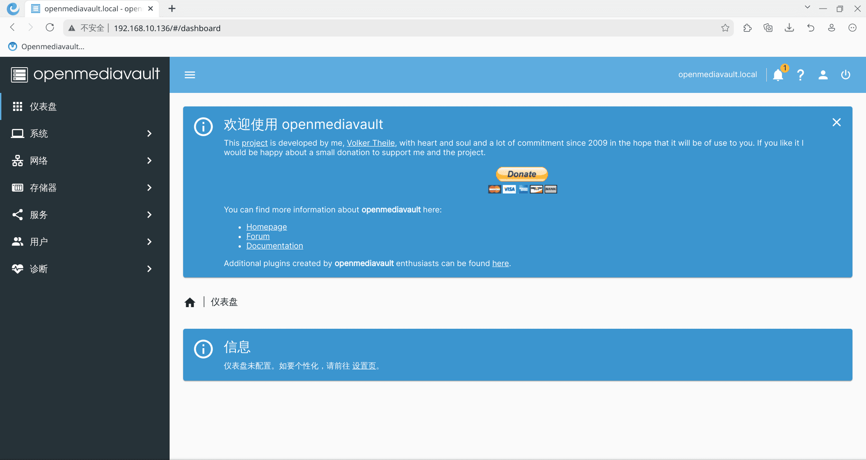The width and height of the screenshot is (866, 460).
Task: Open the browser downloads icon
Action: click(x=789, y=28)
